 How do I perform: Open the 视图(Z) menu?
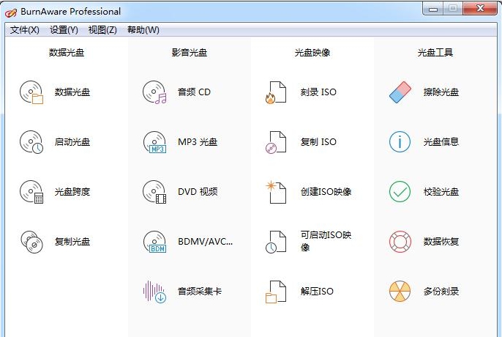click(x=102, y=30)
